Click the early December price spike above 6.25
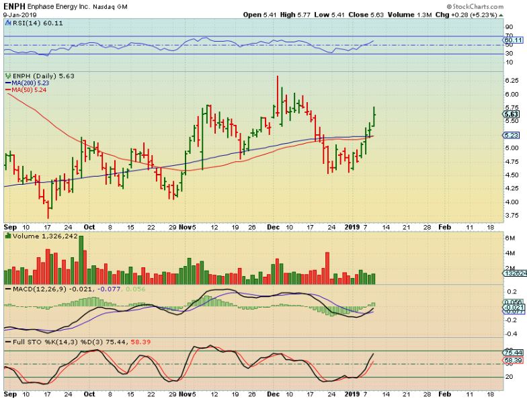This screenshot has width=527, height=399. click(x=277, y=97)
